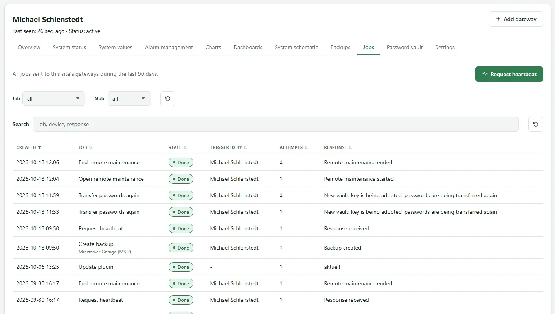
Task: Focus the Job, device, response search field
Action: [276, 124]
